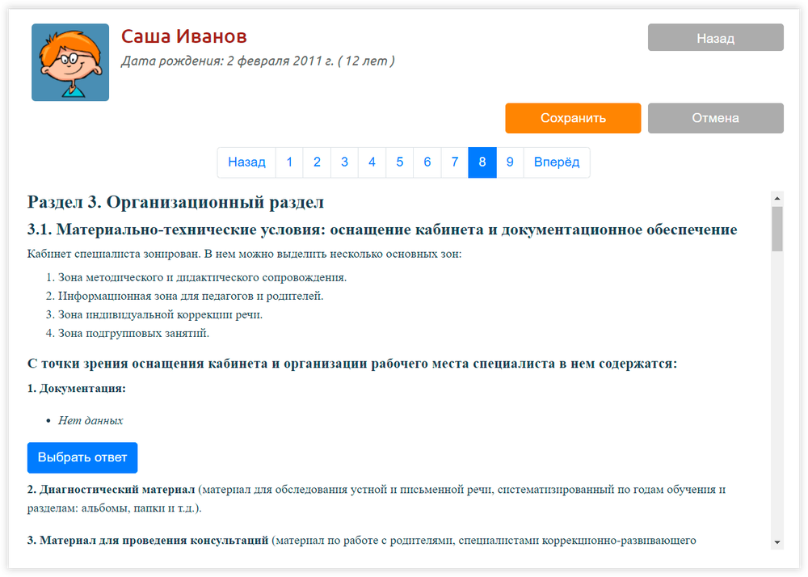
Task: Navigate to page 6 in pagination
Action: 427,162
